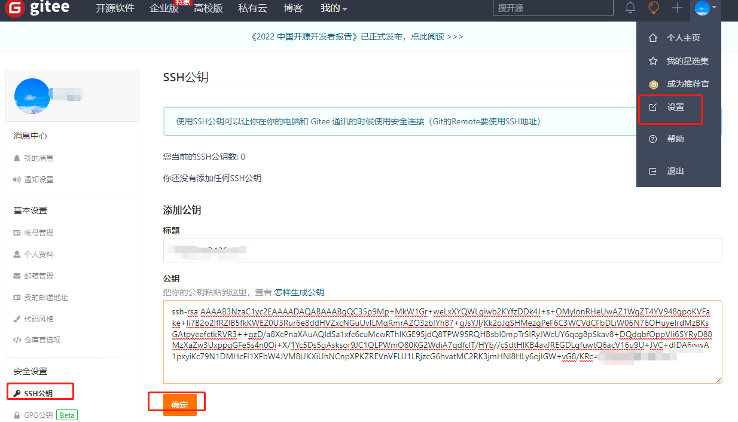Open the Gitee logo home link

(37, 8)
